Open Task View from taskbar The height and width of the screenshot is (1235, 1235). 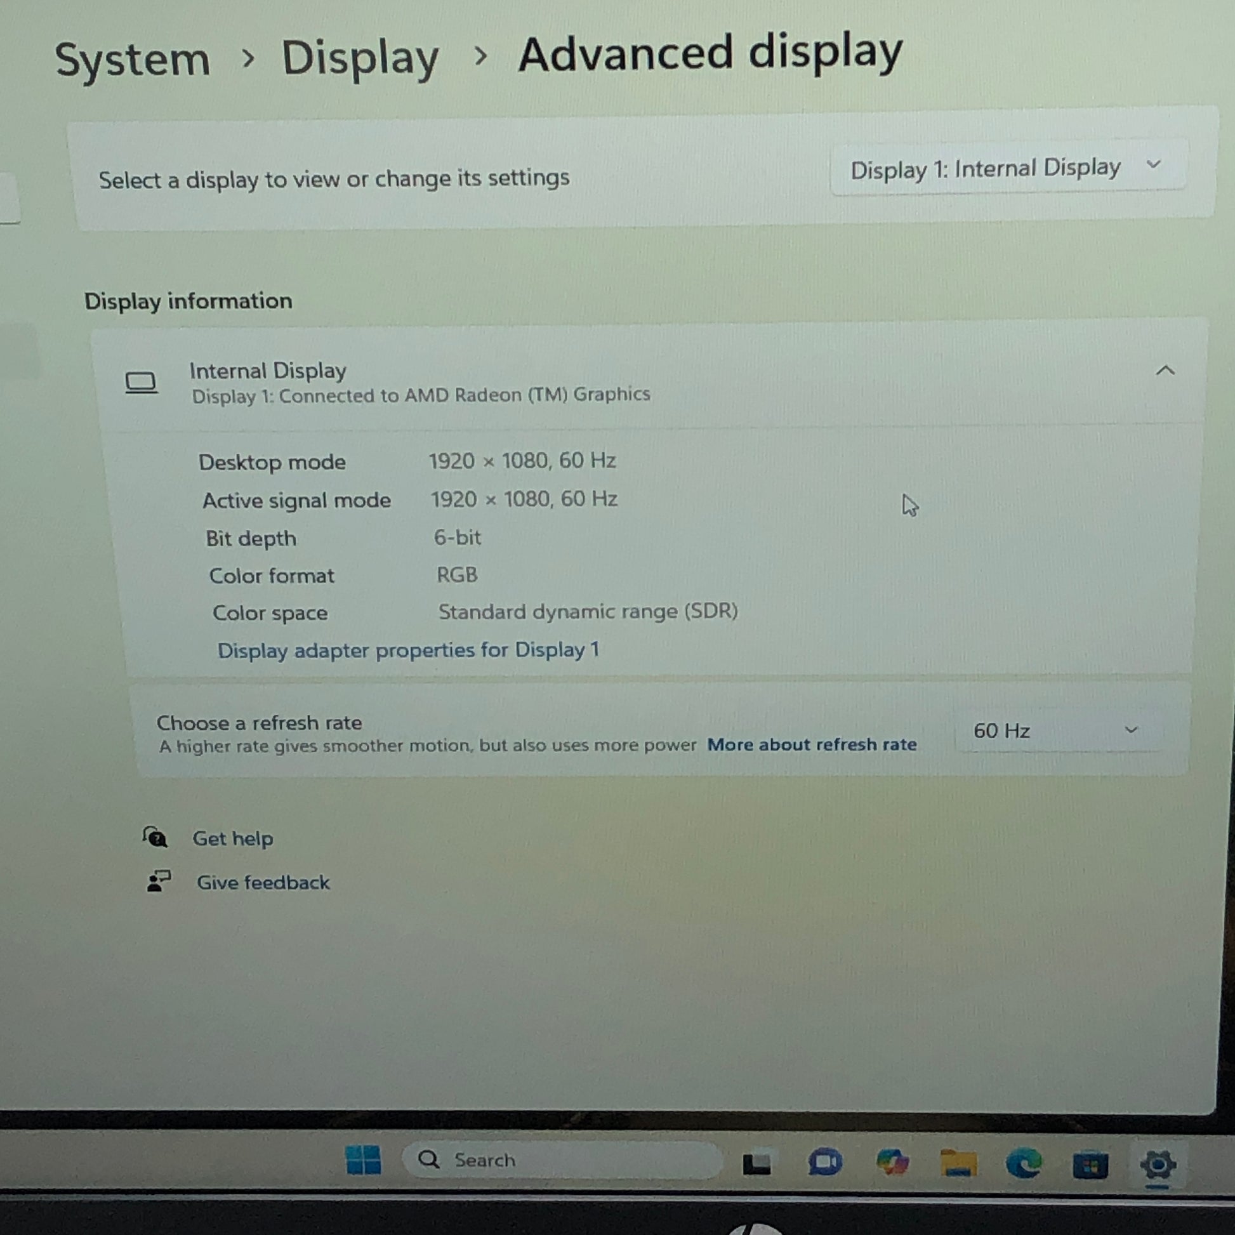click(756, 1163)
